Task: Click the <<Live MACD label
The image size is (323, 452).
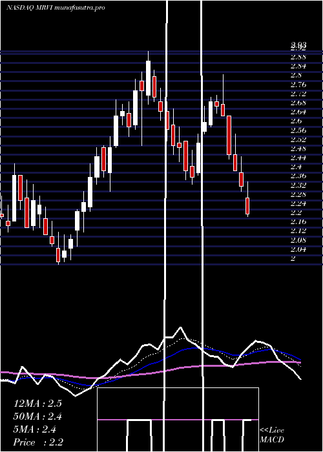Action: pyautogui.click(x=272, y=435)
